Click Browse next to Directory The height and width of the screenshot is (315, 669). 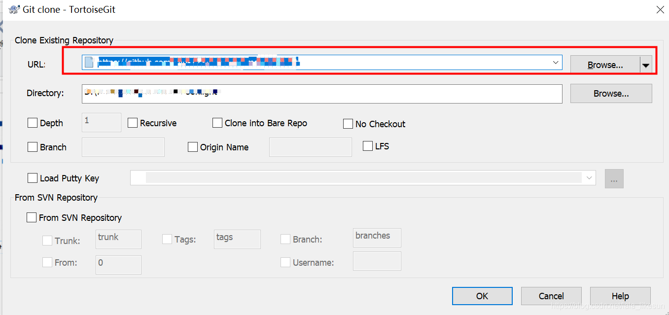(611, 93)
